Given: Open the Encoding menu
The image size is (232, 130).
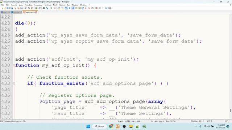Looking at the screenshot, I should coord(29,5).
